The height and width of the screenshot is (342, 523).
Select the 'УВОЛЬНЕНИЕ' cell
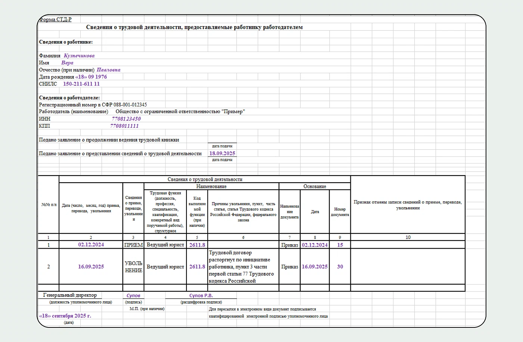[x=133, y=267]
